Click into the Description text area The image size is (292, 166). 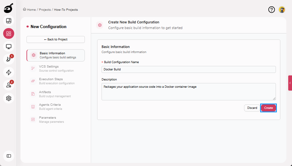click(x=189, y=92)
